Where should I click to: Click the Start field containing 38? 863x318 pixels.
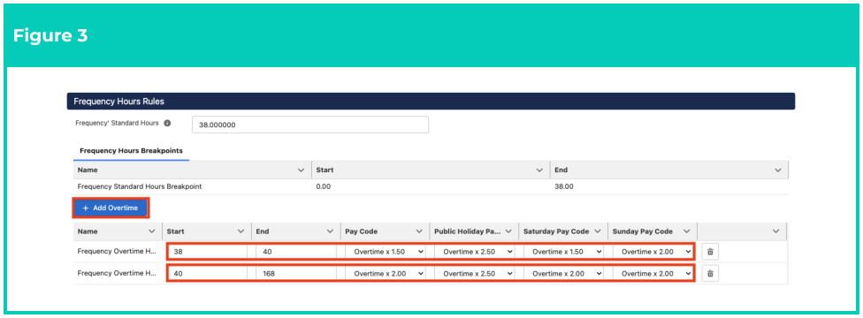point(208,252)
